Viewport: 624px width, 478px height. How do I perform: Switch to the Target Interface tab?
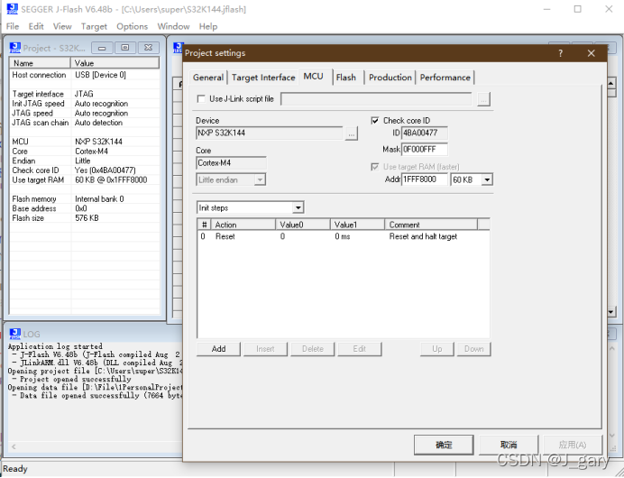263,78
